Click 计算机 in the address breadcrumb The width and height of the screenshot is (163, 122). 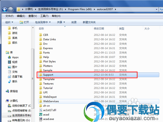point(29,9)
